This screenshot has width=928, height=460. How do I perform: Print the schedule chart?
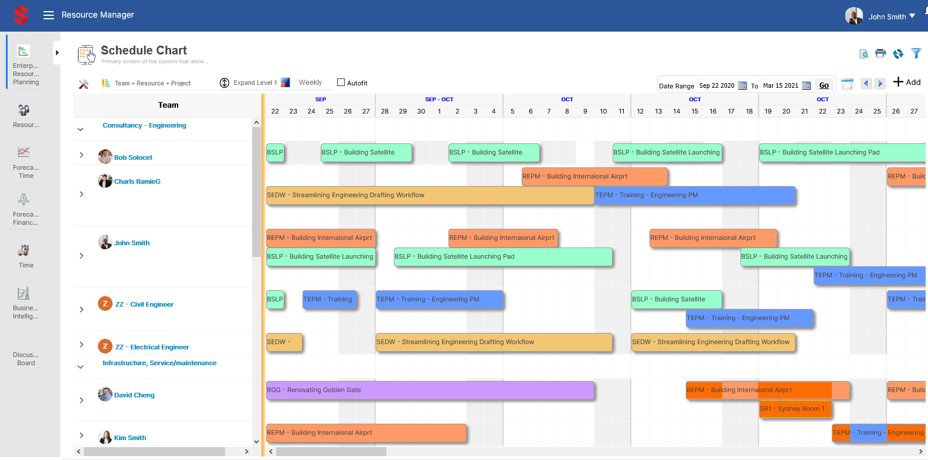881,54
